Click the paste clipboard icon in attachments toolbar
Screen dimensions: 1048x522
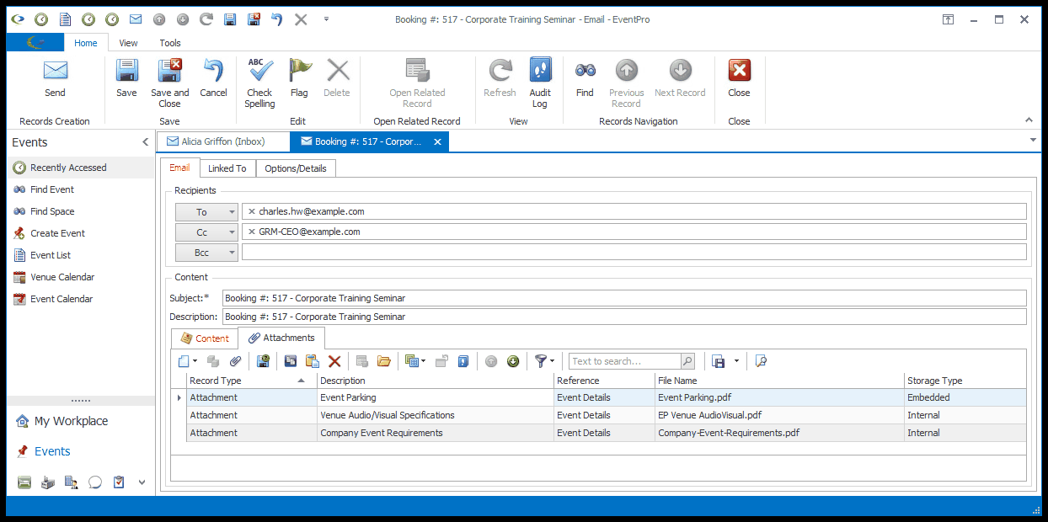tap(313, 361)
